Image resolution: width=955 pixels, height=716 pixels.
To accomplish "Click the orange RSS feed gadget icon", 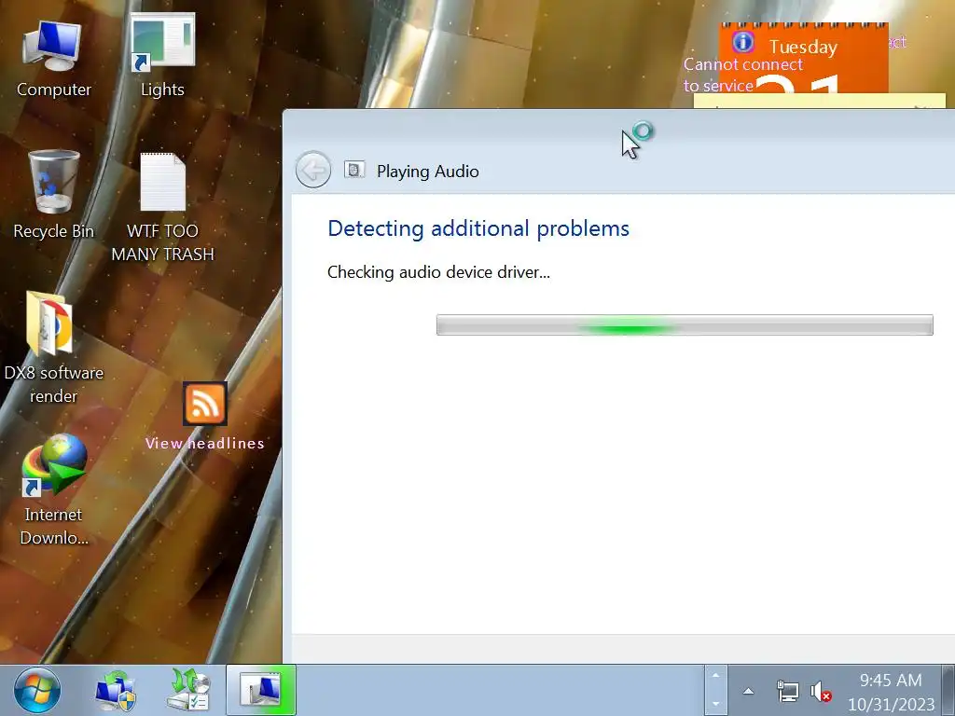I will click(x=205, y=403).
